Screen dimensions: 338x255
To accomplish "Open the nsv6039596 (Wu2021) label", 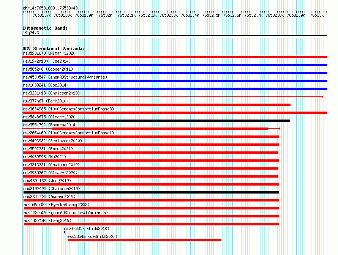I will (x=44, y=157).
